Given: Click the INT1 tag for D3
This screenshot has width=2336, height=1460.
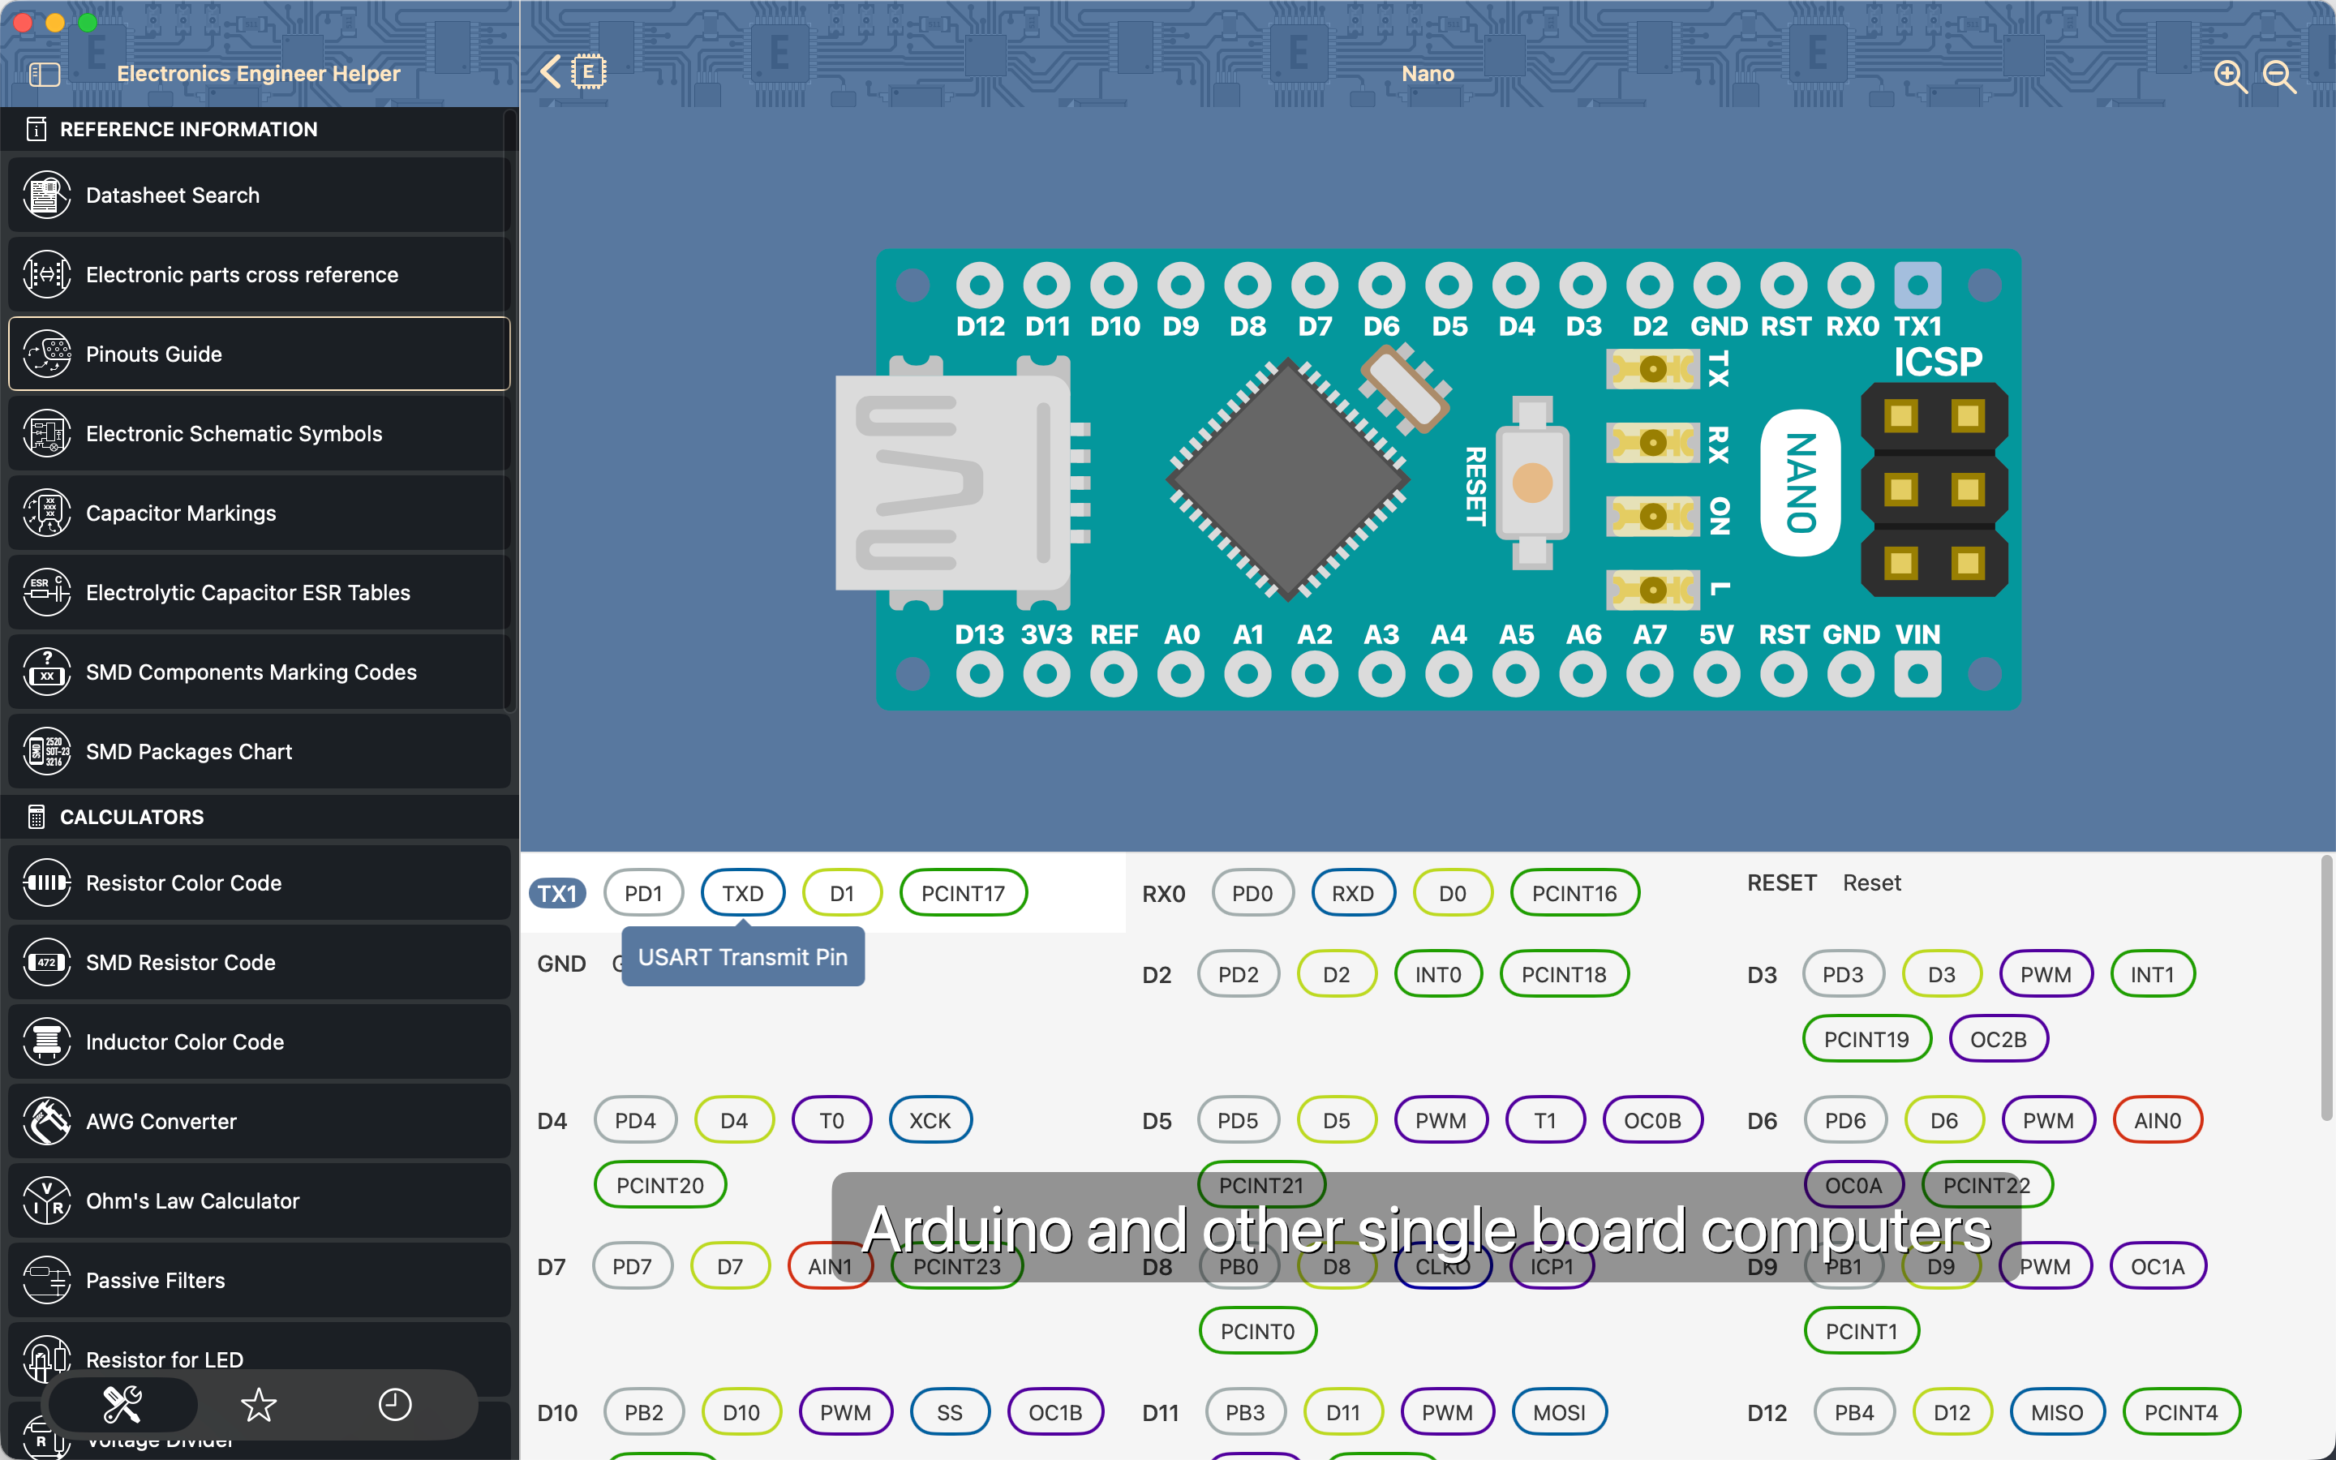Looking at the screenshot, I should tap(2152, 974).
